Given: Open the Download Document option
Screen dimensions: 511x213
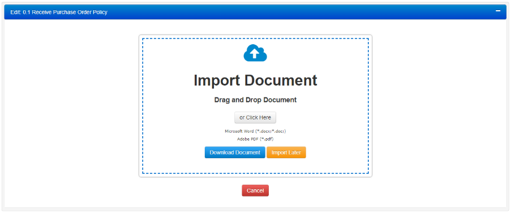Looking at the screenshot, I should coord(235,152).
